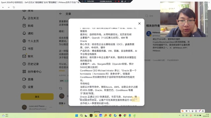Screen dimensions: 211x118
Task: Open the recorder hamburger menu
Action: [82, 1]
